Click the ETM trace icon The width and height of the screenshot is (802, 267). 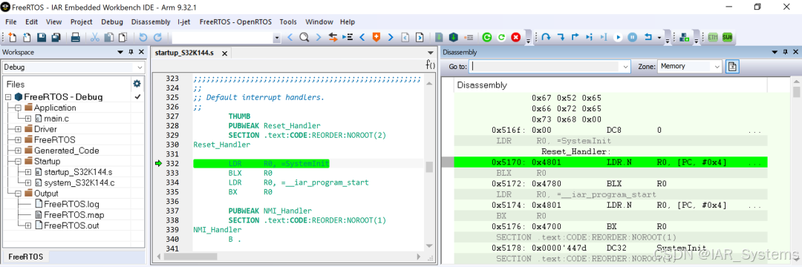click(x=712, y=37)
